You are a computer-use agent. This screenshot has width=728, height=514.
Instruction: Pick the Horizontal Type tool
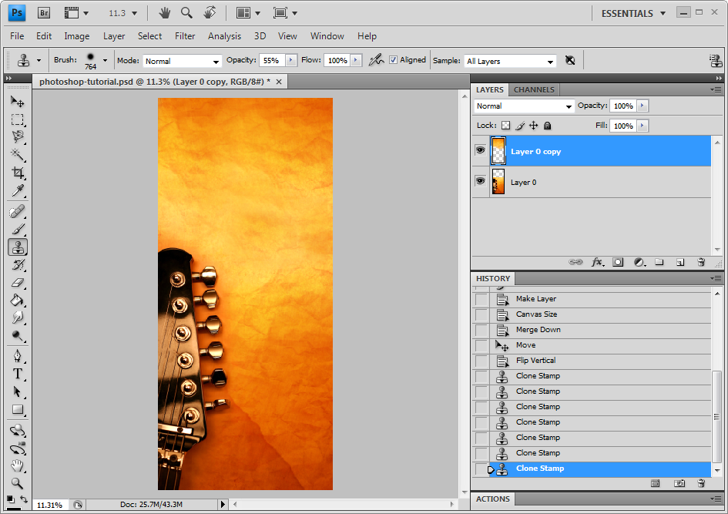point(17,374)
